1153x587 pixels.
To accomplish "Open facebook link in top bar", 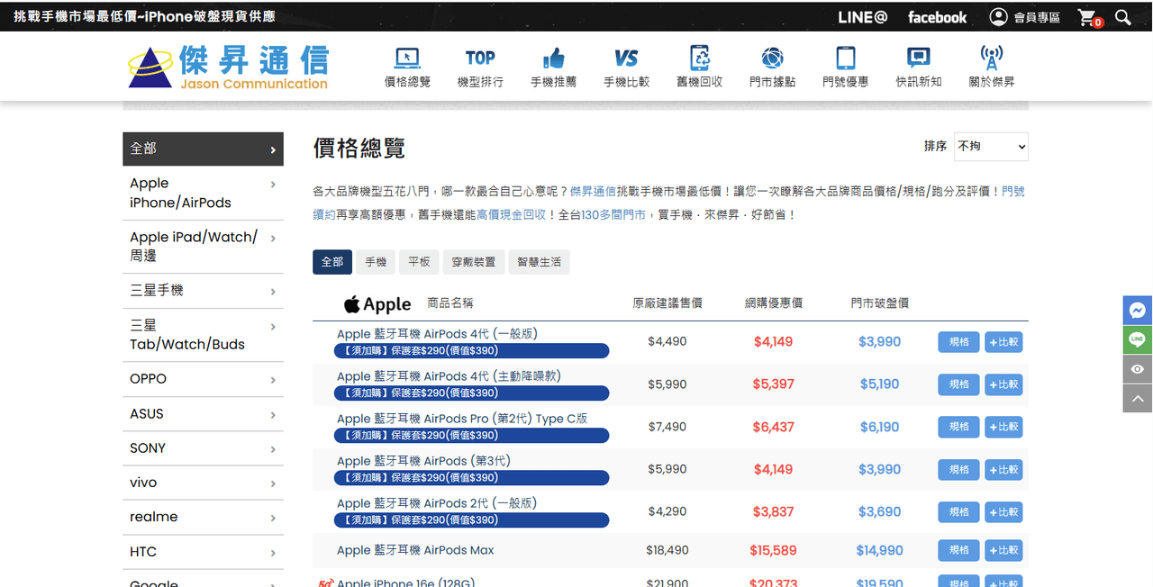I will pos(937,17).
